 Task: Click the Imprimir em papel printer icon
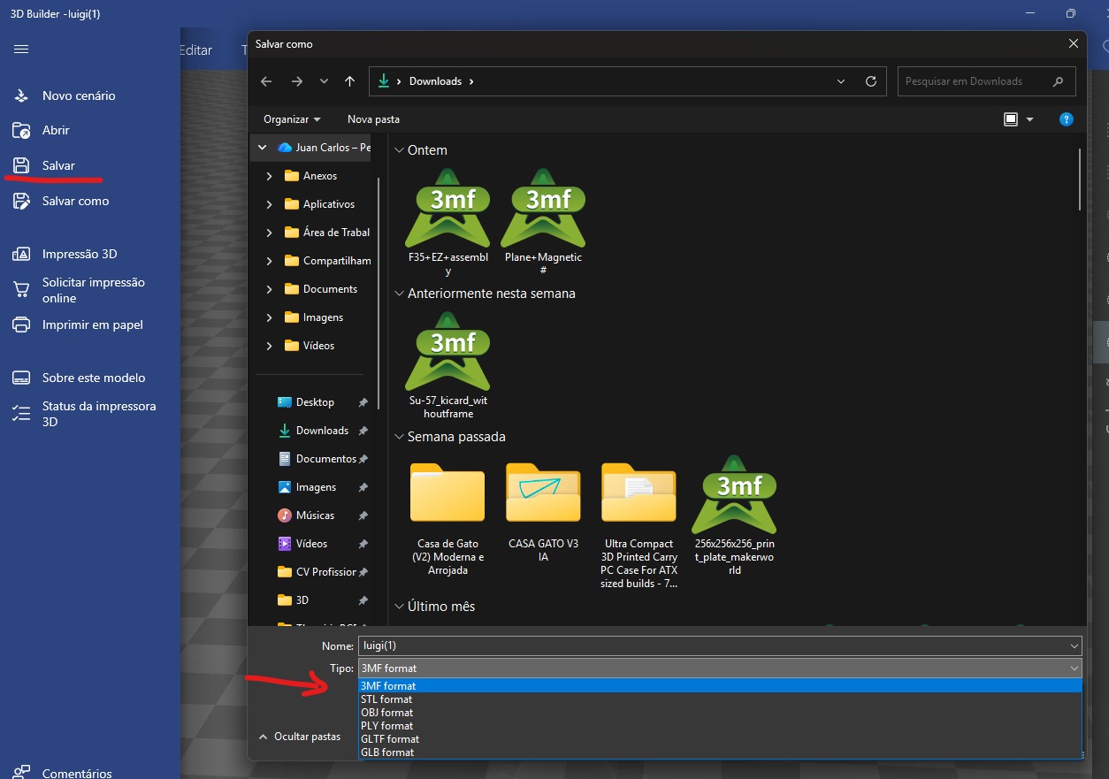point(21,325)
